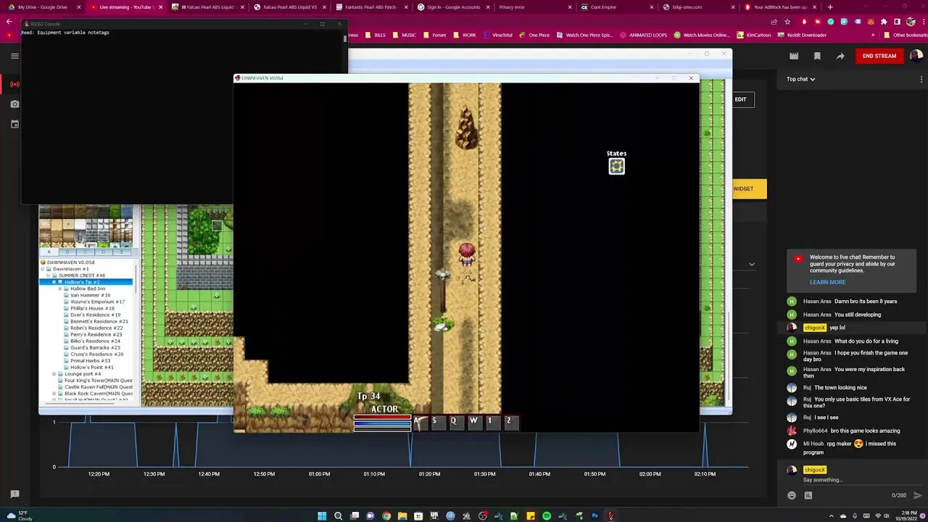Click the bookmark marker icon in YouTube header

(817, 56)
